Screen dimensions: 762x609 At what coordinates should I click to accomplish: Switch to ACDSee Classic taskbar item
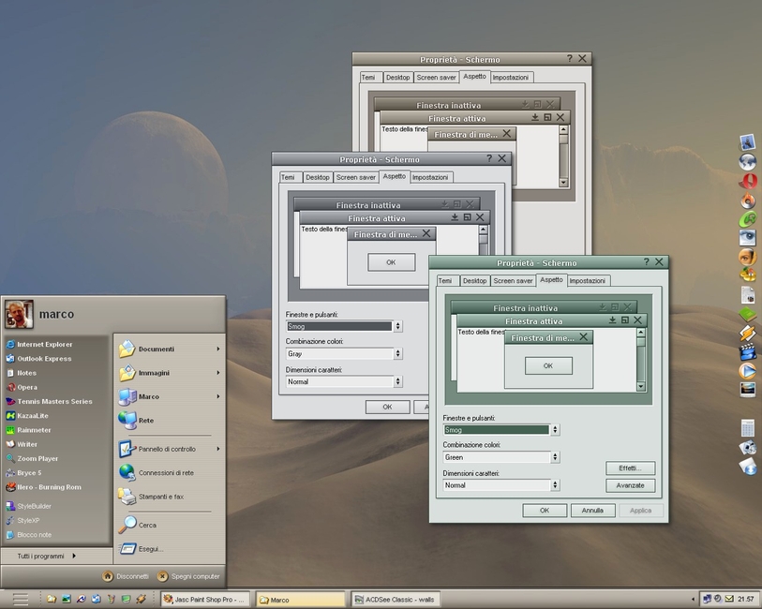395,600
